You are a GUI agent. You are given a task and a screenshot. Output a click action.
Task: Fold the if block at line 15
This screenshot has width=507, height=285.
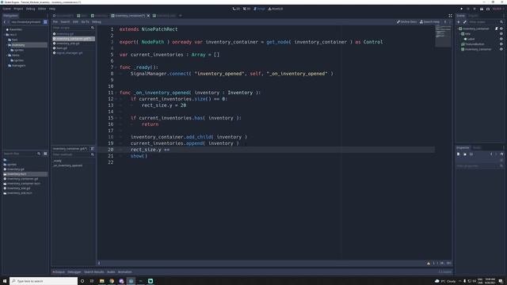(x=116, y=118)
